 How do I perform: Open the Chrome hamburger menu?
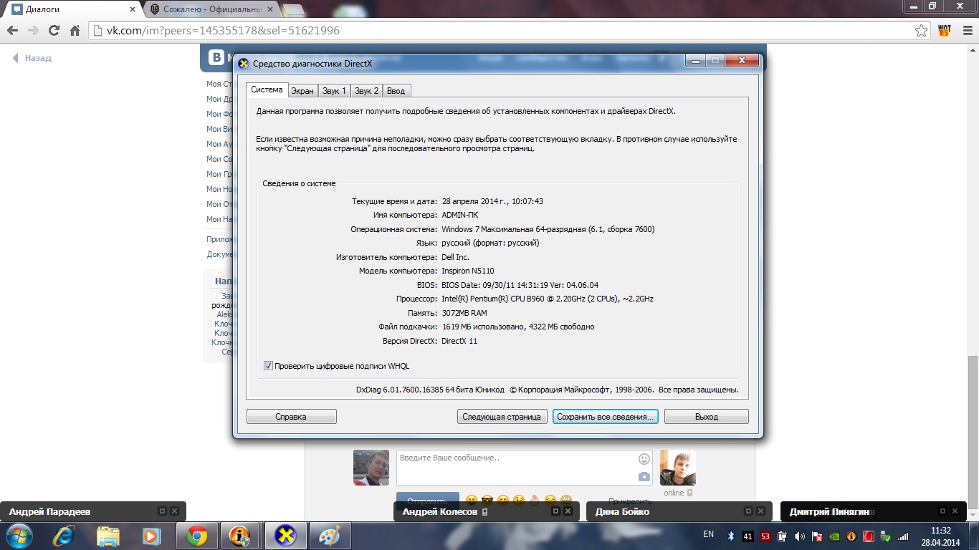(966, 31)
